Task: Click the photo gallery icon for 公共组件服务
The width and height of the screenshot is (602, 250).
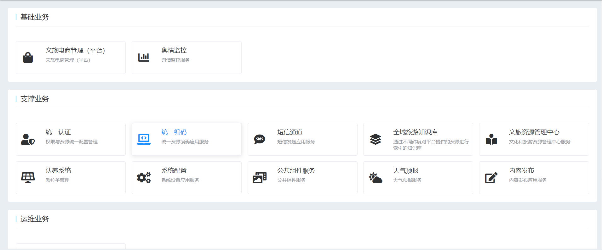Action: (x=260, y=178)
